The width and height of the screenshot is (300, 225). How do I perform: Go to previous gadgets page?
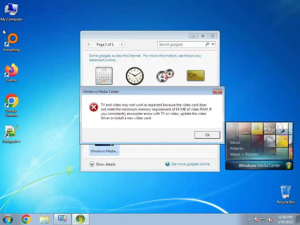coord(88,45)
